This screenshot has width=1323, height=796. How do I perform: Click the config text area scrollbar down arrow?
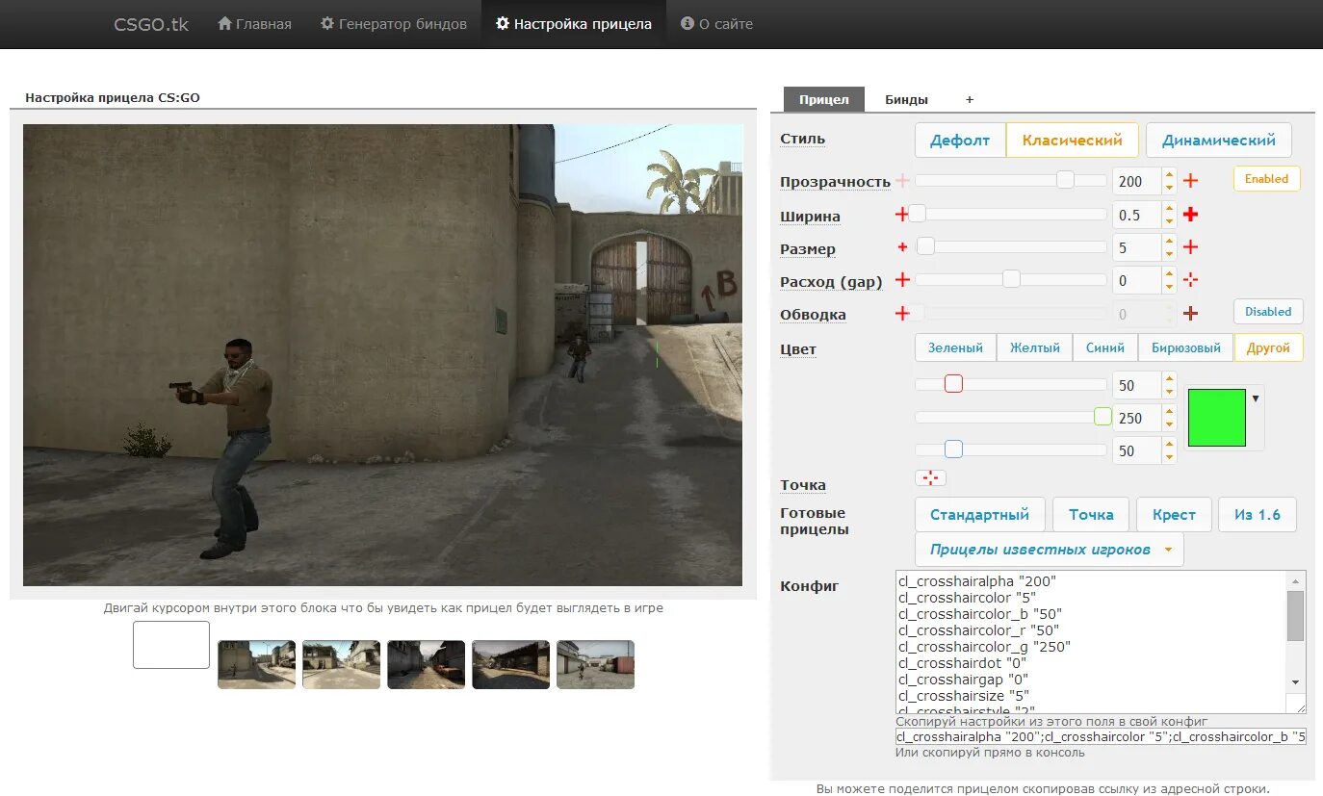tap(1296, 681)
